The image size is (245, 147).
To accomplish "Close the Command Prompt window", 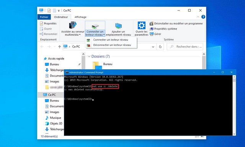I will (231, 72).
